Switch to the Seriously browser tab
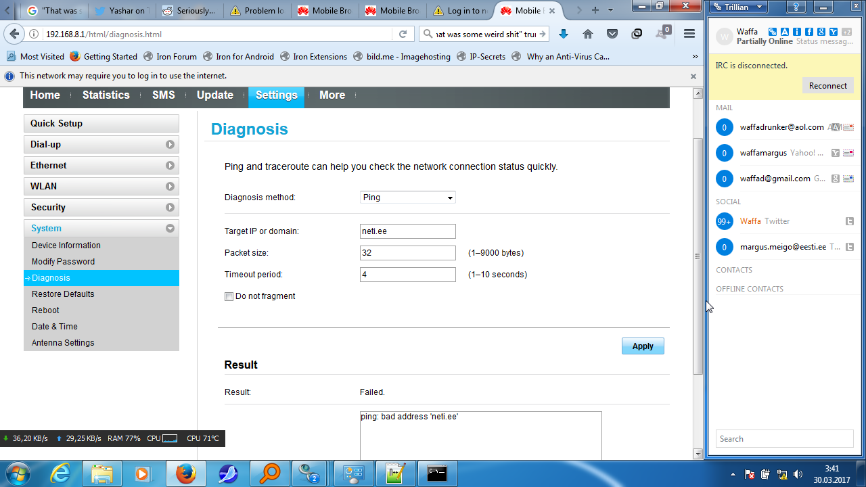The image size is (866, 487). tap(190, 10)
